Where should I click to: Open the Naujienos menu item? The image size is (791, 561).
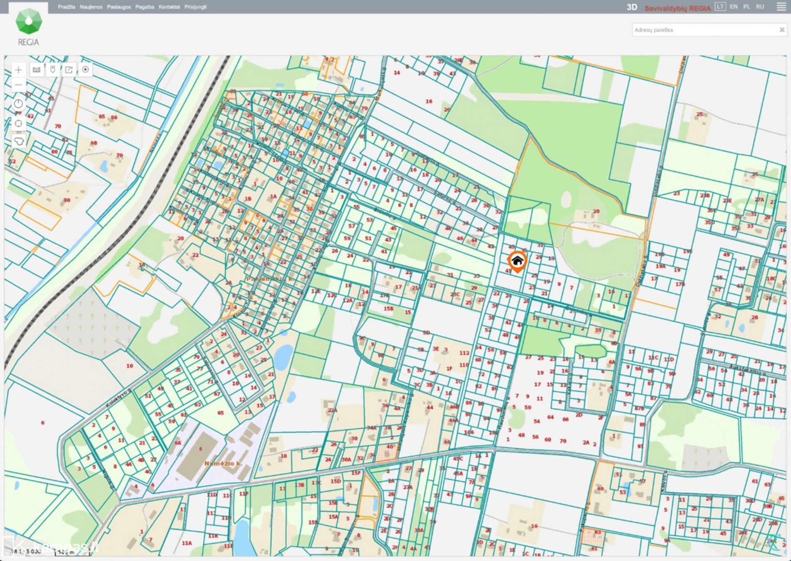(x=91, y=7)
